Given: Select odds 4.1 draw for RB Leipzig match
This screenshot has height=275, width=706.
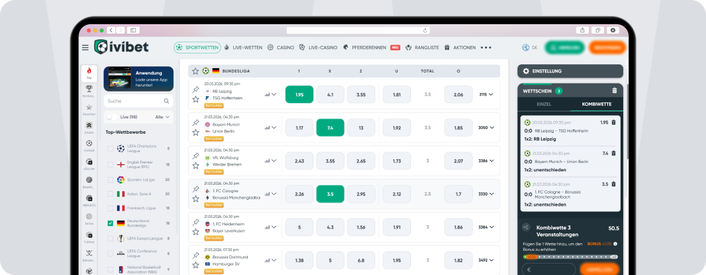Looking at the screenshot, I should click(330, 94).
